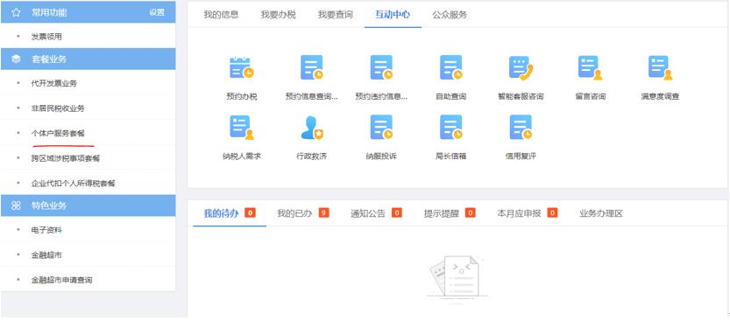Open the 纳税人需求 icon
The image size is (730, 327).
[x=242, y=128]
